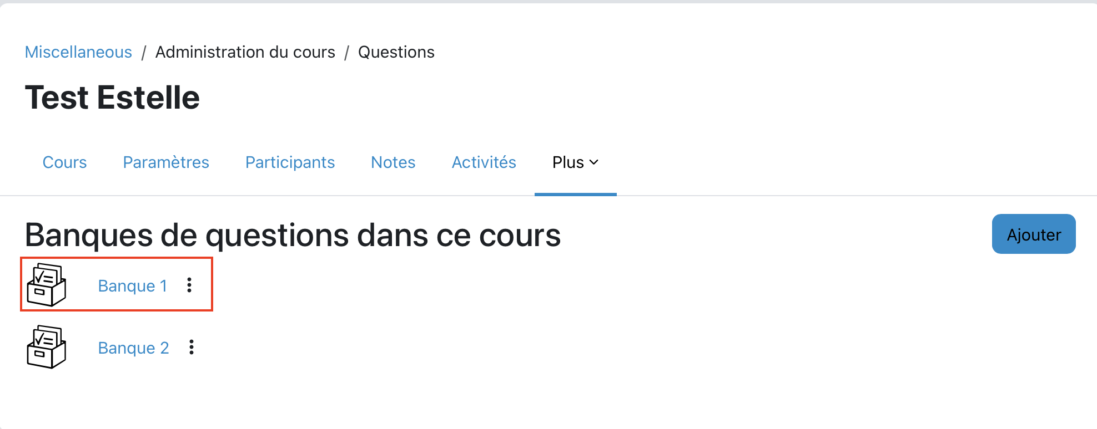
Task: Switch to the Activités tab
Action: [x=484, y=162]
